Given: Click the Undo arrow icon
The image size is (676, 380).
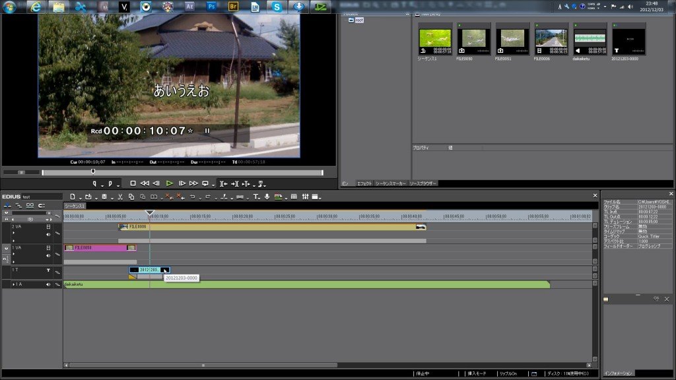Looking at the screenshot, I should [x=192, y=197].
